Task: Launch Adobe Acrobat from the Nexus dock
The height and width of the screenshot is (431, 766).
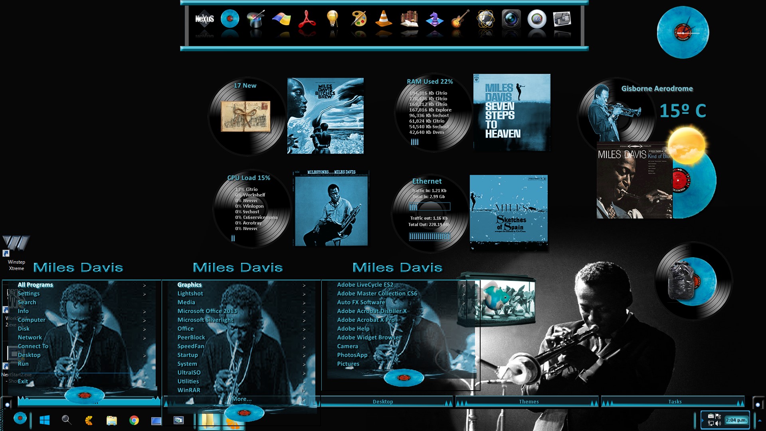Action: 307,19
